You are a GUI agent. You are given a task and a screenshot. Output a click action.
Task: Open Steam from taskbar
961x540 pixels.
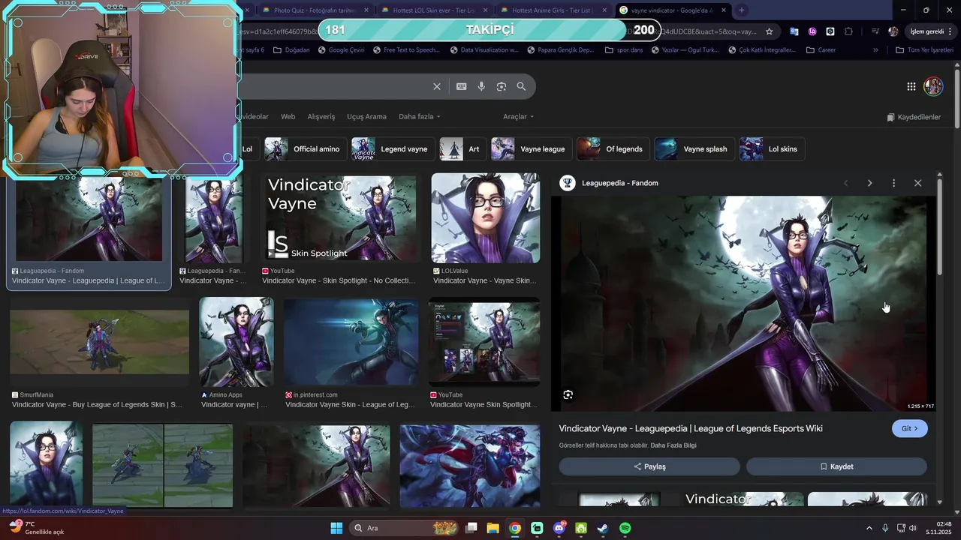coord(603,528)
